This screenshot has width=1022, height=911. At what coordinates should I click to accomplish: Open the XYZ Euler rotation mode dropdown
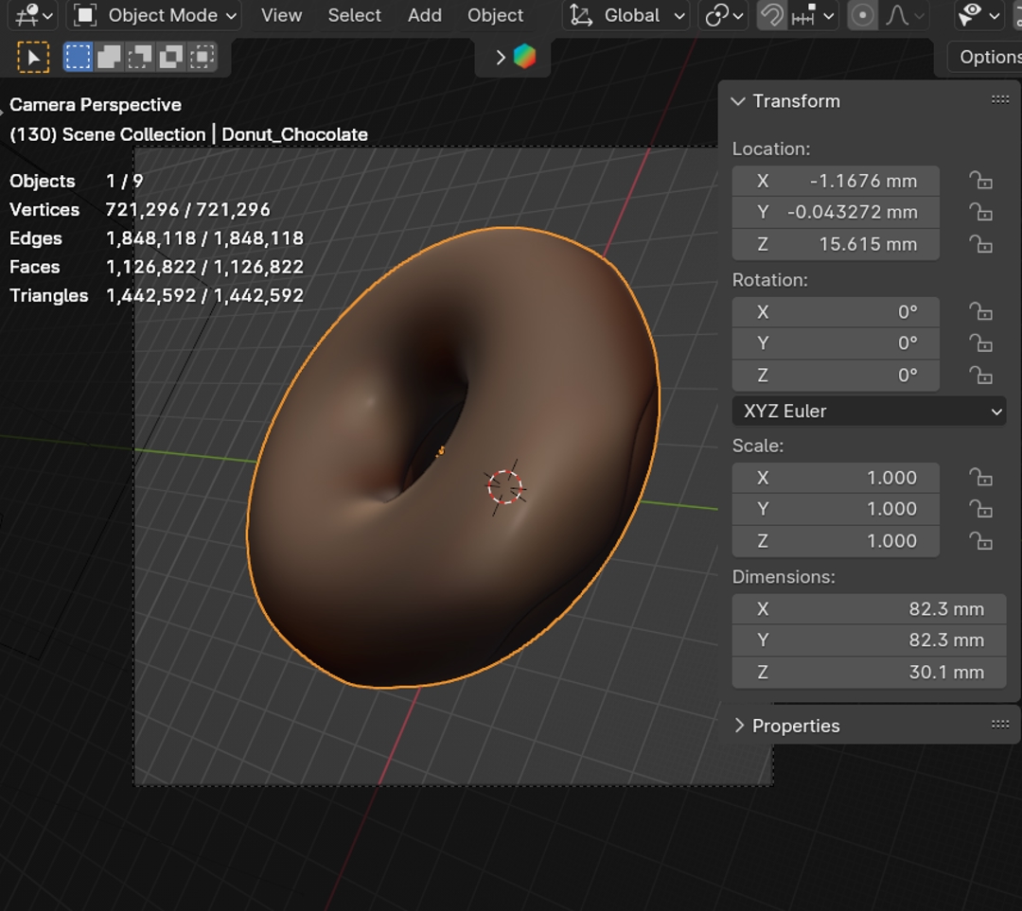(869, 412)
